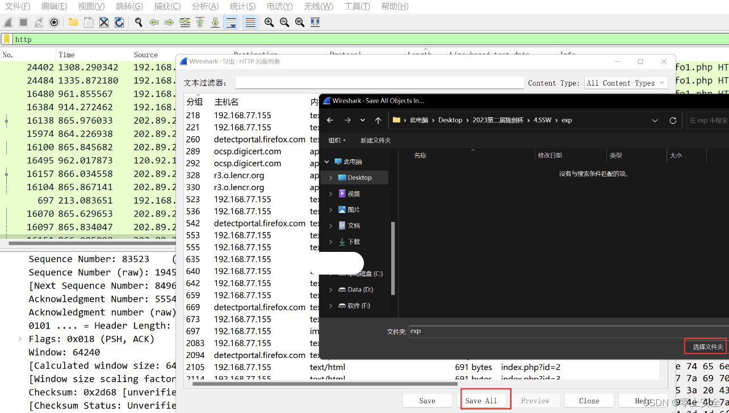Click the open capture file folder icon
This screenshot has height=413, width=729.
73,23
